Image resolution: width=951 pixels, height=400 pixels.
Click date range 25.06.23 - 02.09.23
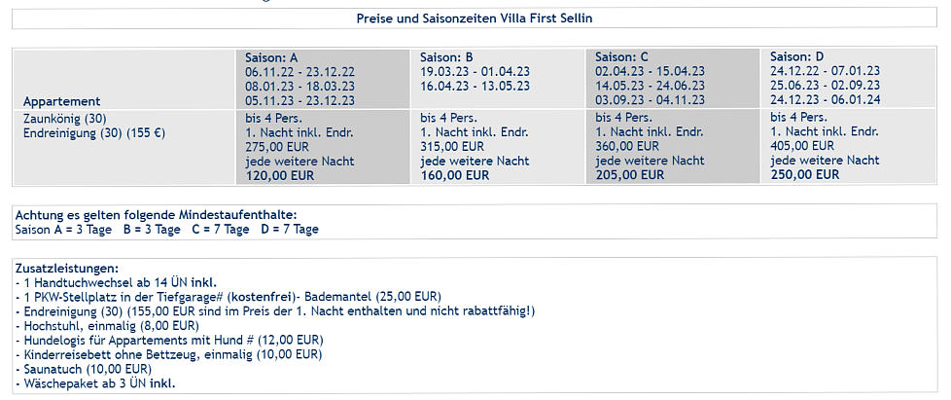point(825,86)
